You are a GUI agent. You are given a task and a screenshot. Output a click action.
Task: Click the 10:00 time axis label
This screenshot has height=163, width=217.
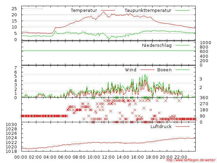click(x=94, y=157)
